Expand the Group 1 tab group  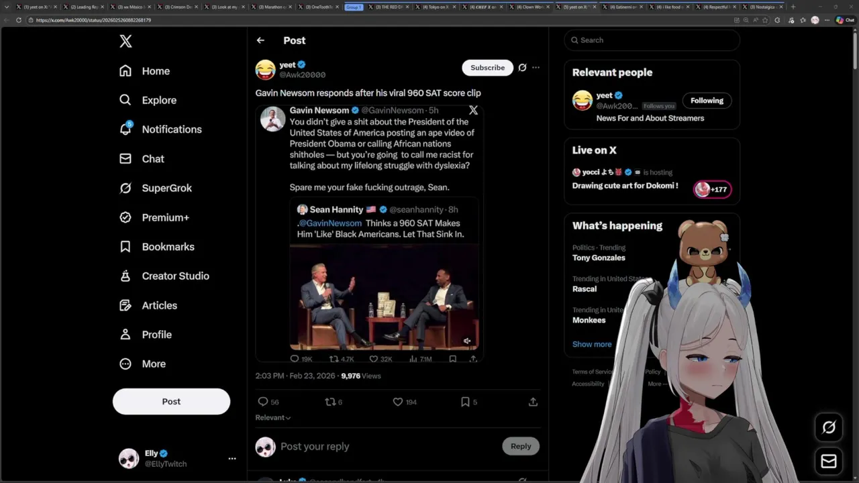(x=354, y=7)
